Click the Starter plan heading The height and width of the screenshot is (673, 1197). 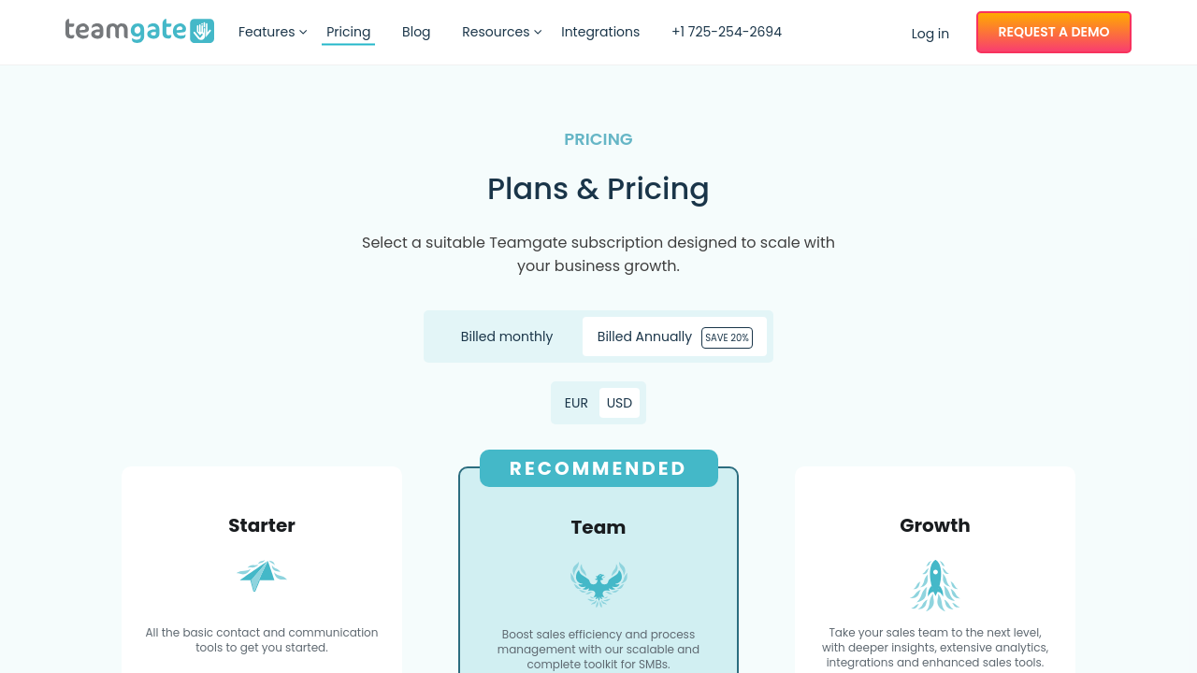click(262, 525)
